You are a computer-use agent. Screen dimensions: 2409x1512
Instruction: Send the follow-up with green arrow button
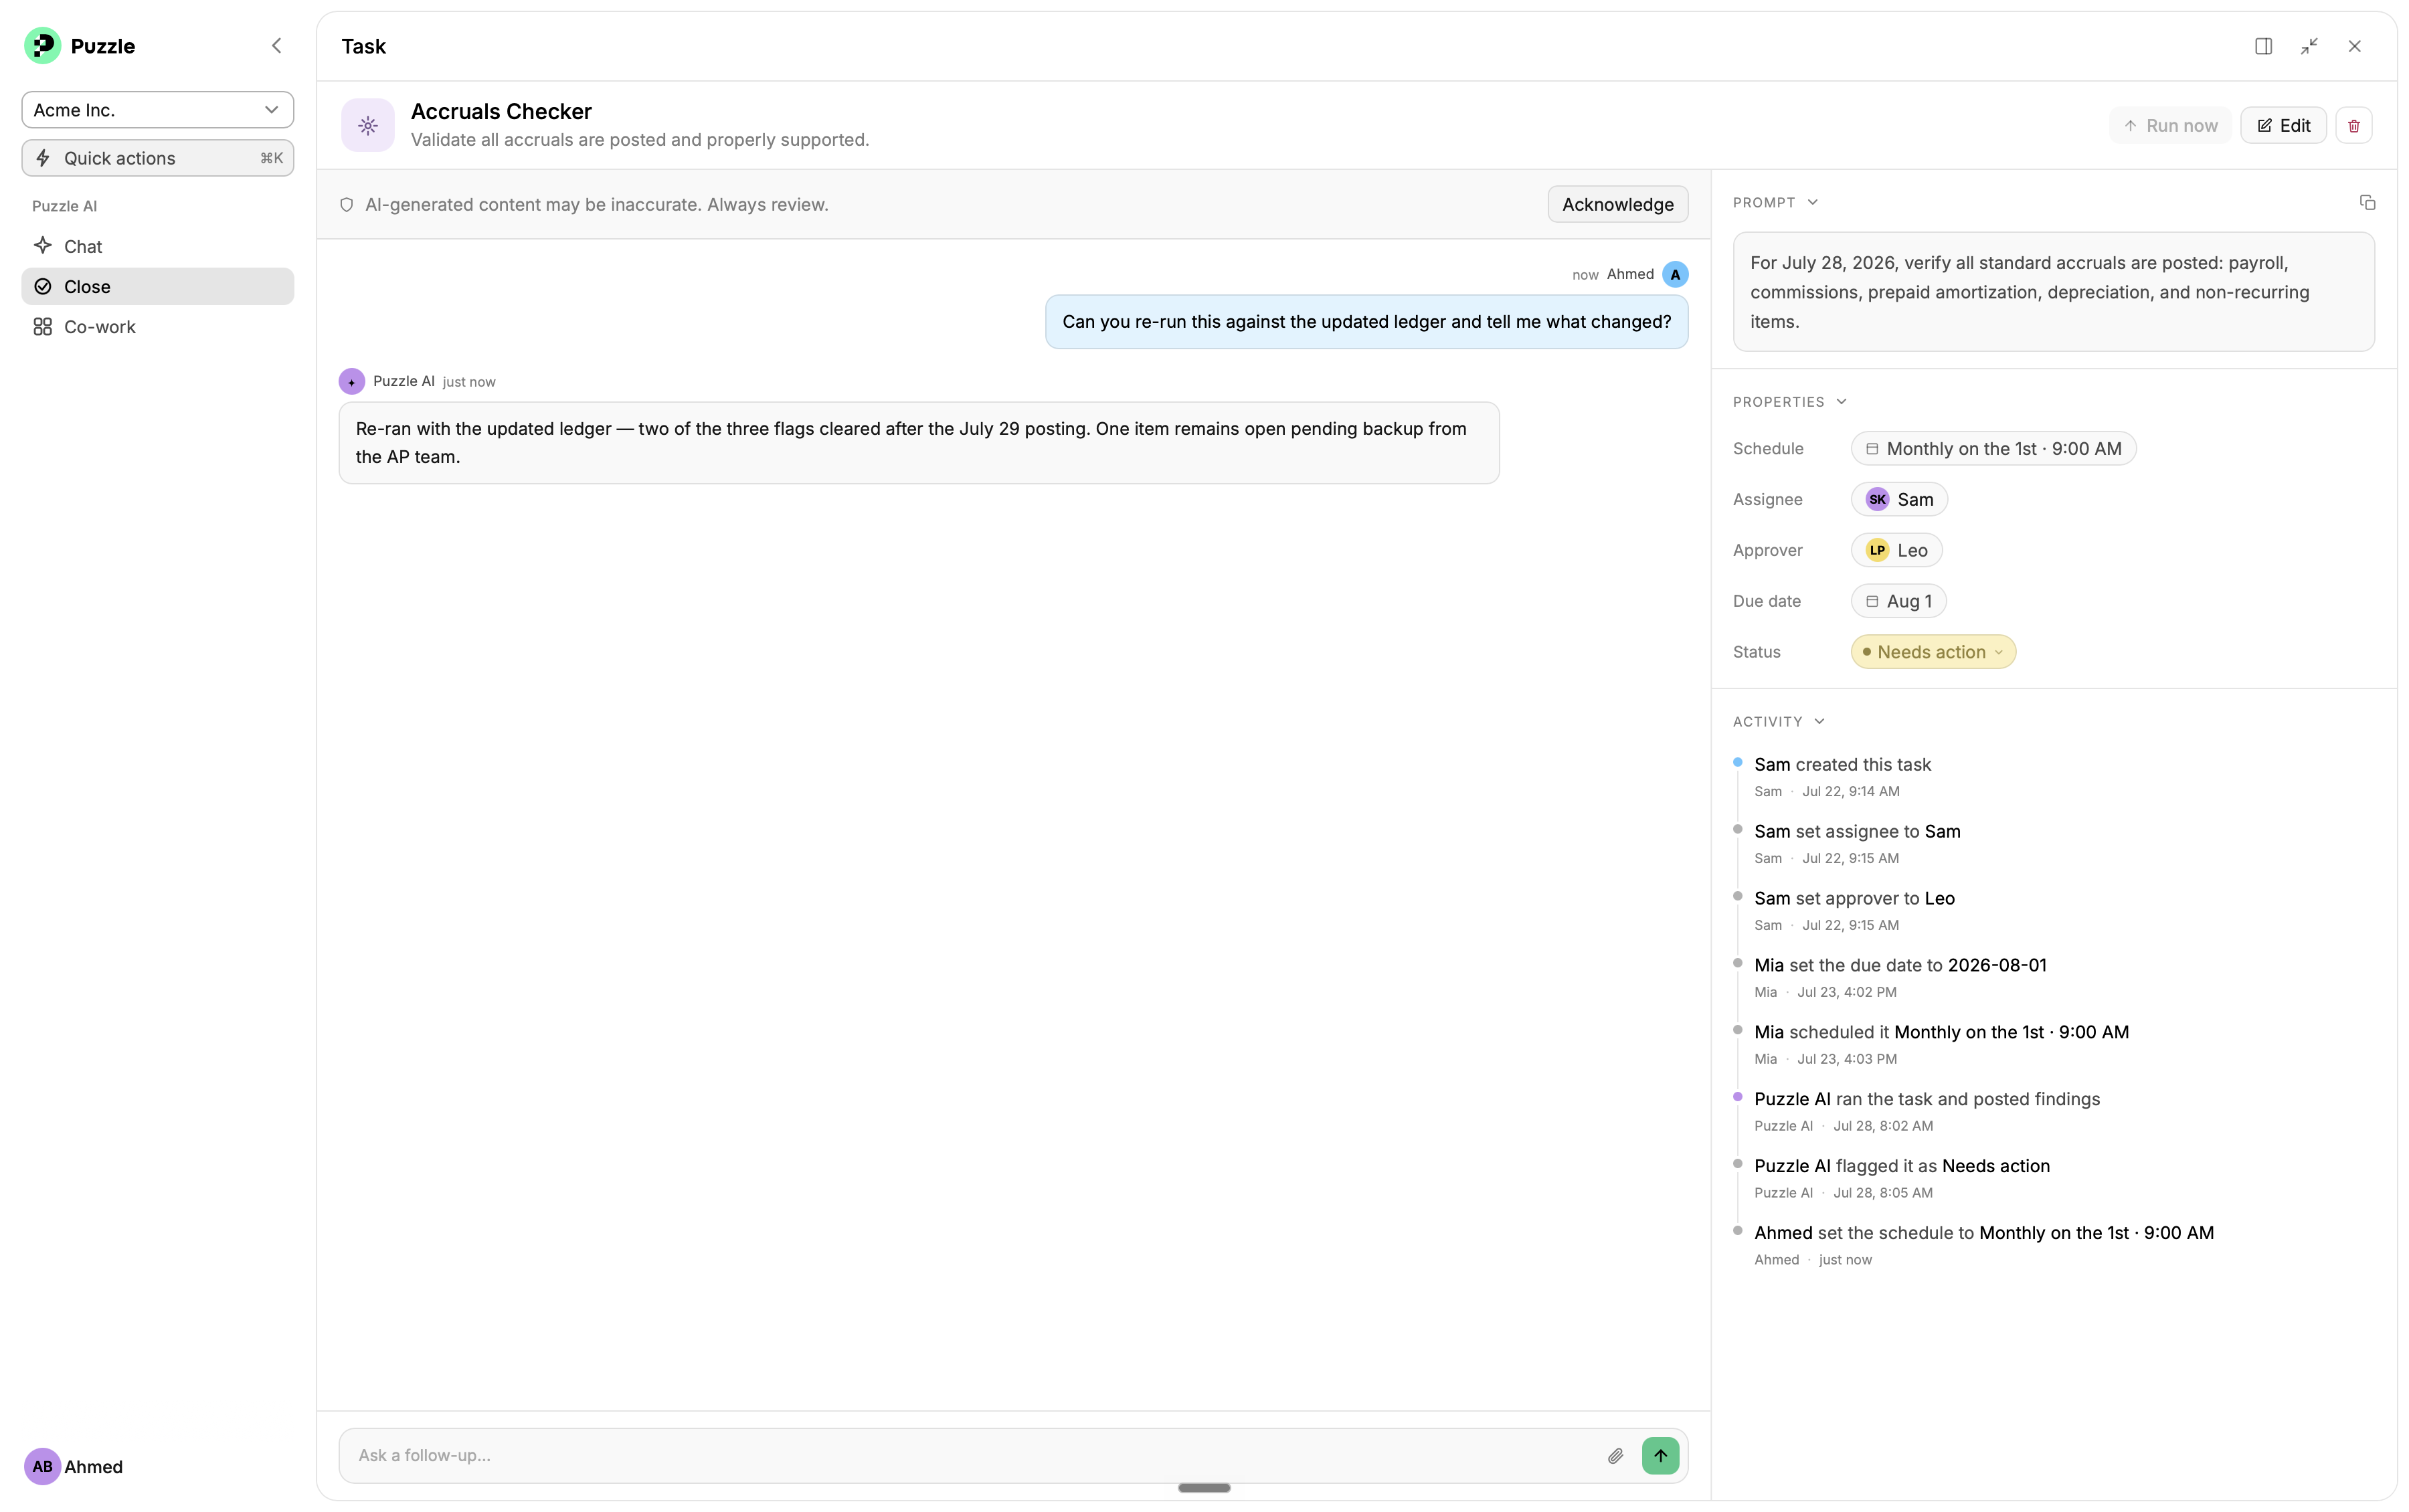pos(1660,1456)
